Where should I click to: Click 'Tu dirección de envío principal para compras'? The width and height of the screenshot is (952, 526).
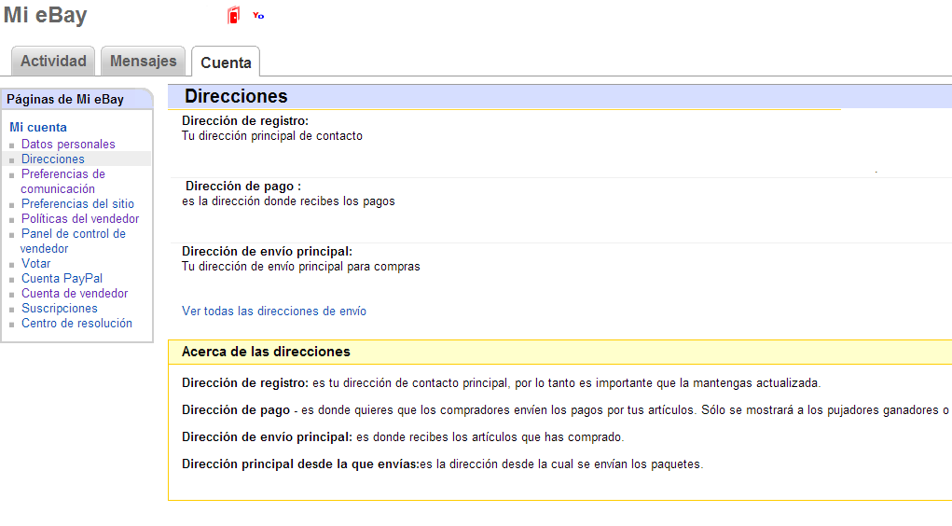coord(300,267)
